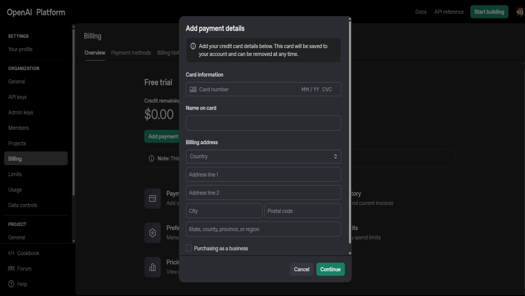Click the Forum people icon in the sidebar
This screenshot has width=525, height=296.
point(11,268)
